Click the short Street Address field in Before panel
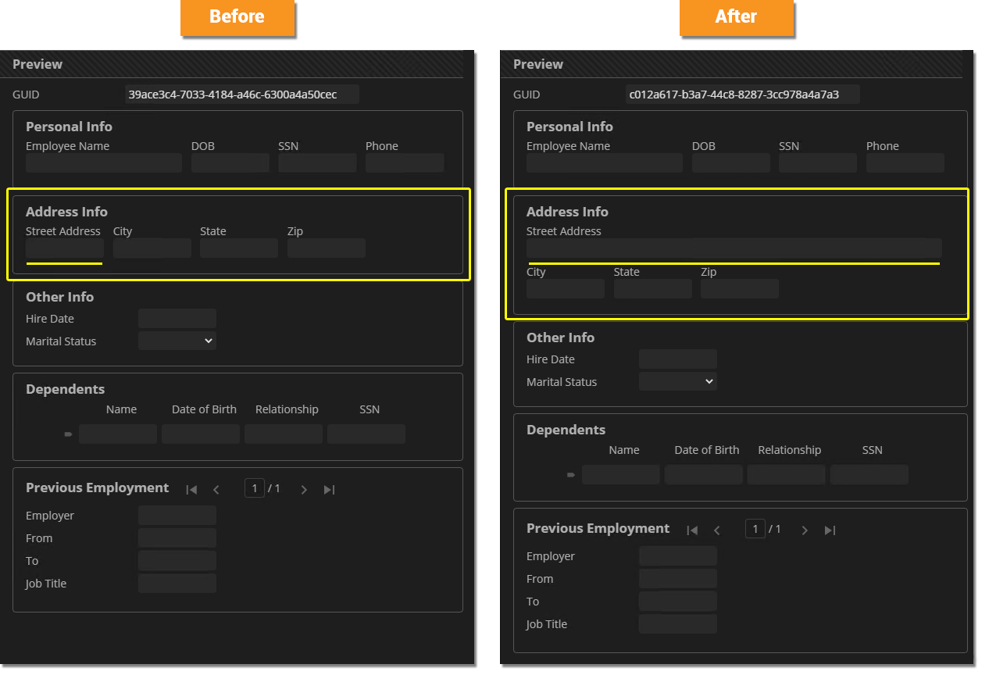Viewport: 989px width, 675px height. [65, 248]
